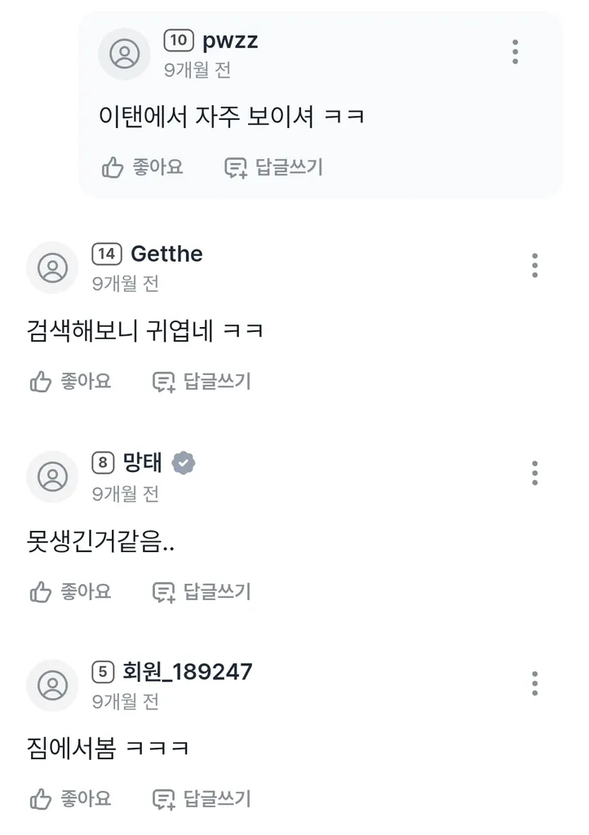Click the reply icon under Getthe's comment
Viewport: 589px width, 835px height.
(164, 382)
